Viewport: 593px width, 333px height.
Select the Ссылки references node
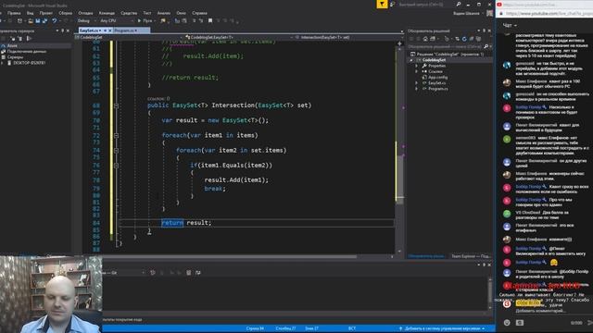435,71
